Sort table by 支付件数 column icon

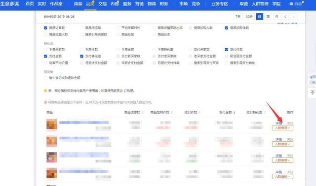click(x=199, y=113)
